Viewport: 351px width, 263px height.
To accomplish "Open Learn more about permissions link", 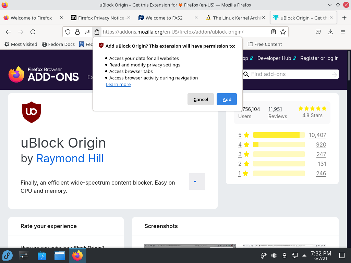I will [118, 85].
